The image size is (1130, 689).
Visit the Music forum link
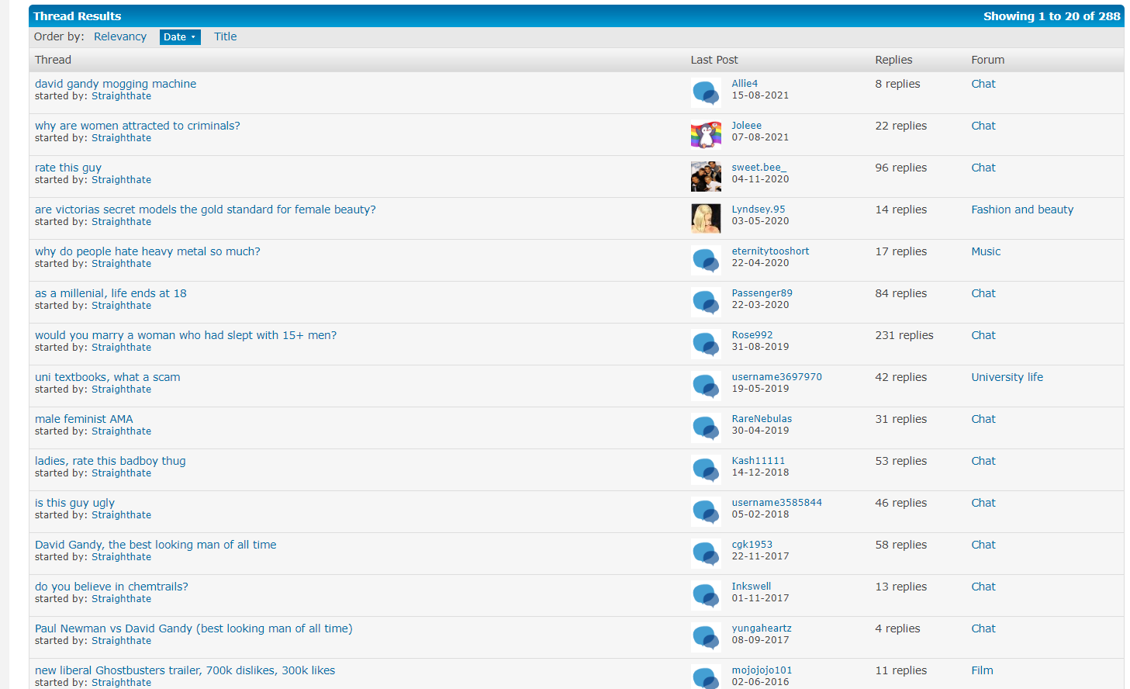986,251
